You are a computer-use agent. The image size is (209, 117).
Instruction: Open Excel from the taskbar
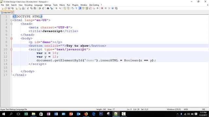[x=26, y=114]
